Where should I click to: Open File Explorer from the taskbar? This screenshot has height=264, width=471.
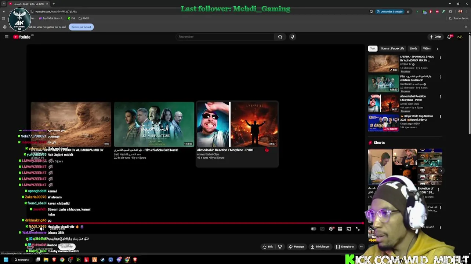coord(46,260)
